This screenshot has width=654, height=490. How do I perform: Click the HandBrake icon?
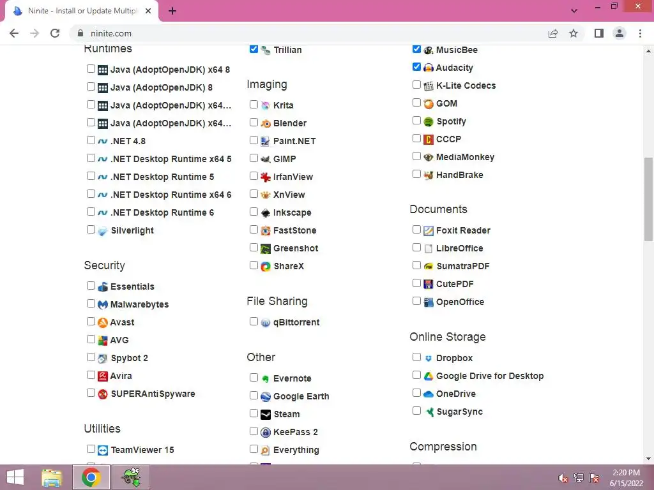point(429,175)
